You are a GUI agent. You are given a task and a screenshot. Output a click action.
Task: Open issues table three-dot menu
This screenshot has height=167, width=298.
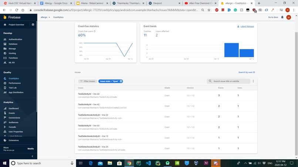point(253,81)
